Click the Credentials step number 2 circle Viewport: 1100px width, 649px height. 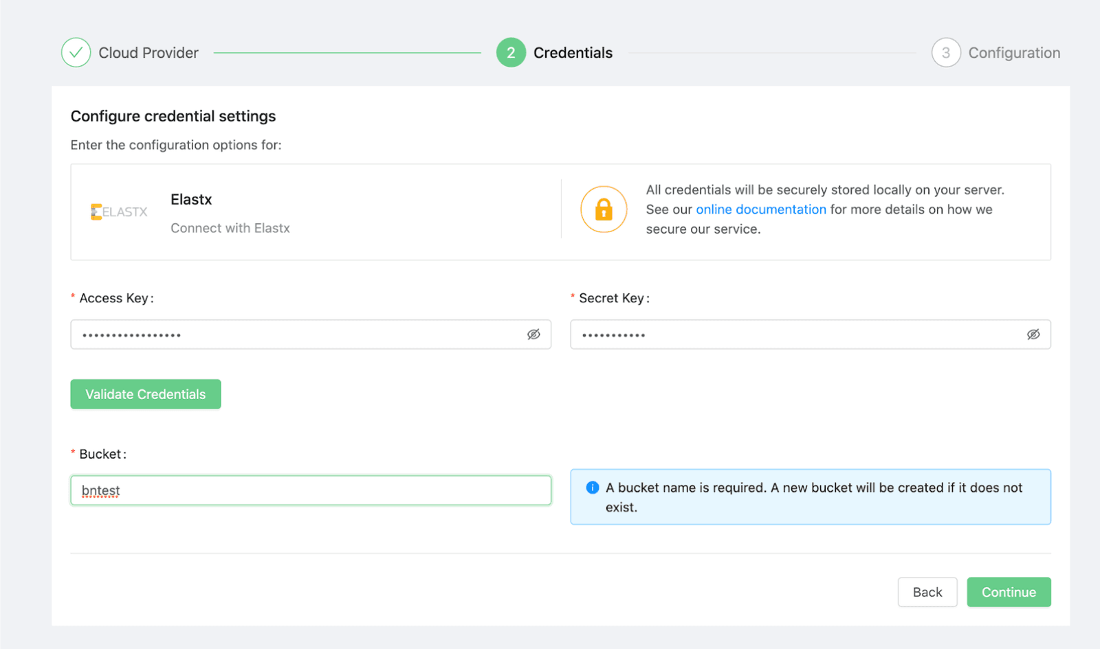[511, 53]
